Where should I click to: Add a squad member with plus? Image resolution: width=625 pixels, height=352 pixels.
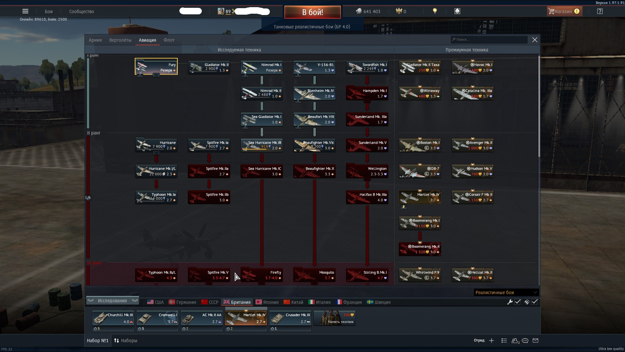492,341
